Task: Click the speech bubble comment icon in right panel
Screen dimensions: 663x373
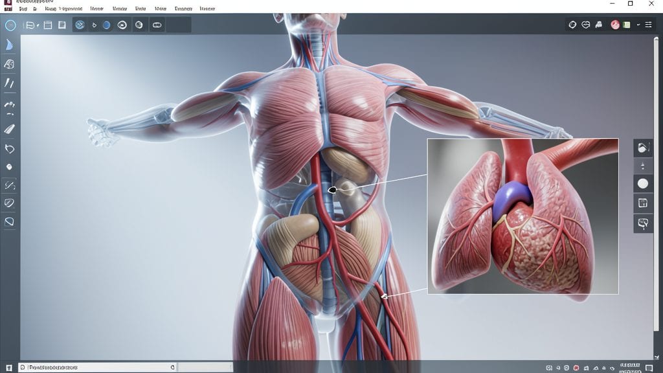Action: tap(643, 223)
